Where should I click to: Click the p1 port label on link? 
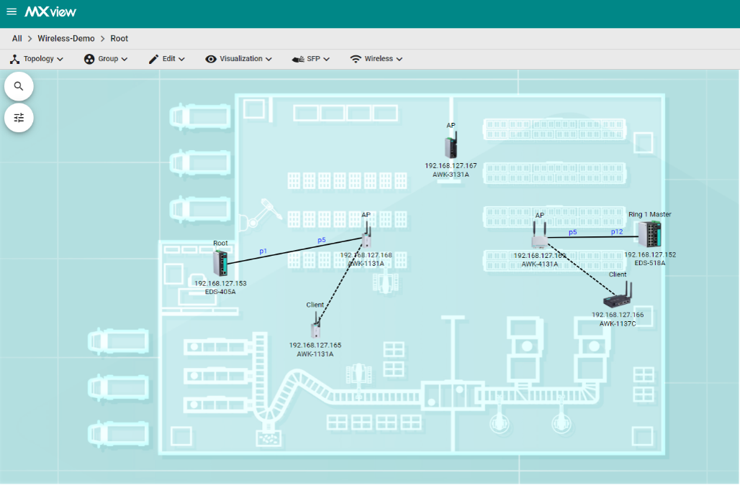[263, 251]
